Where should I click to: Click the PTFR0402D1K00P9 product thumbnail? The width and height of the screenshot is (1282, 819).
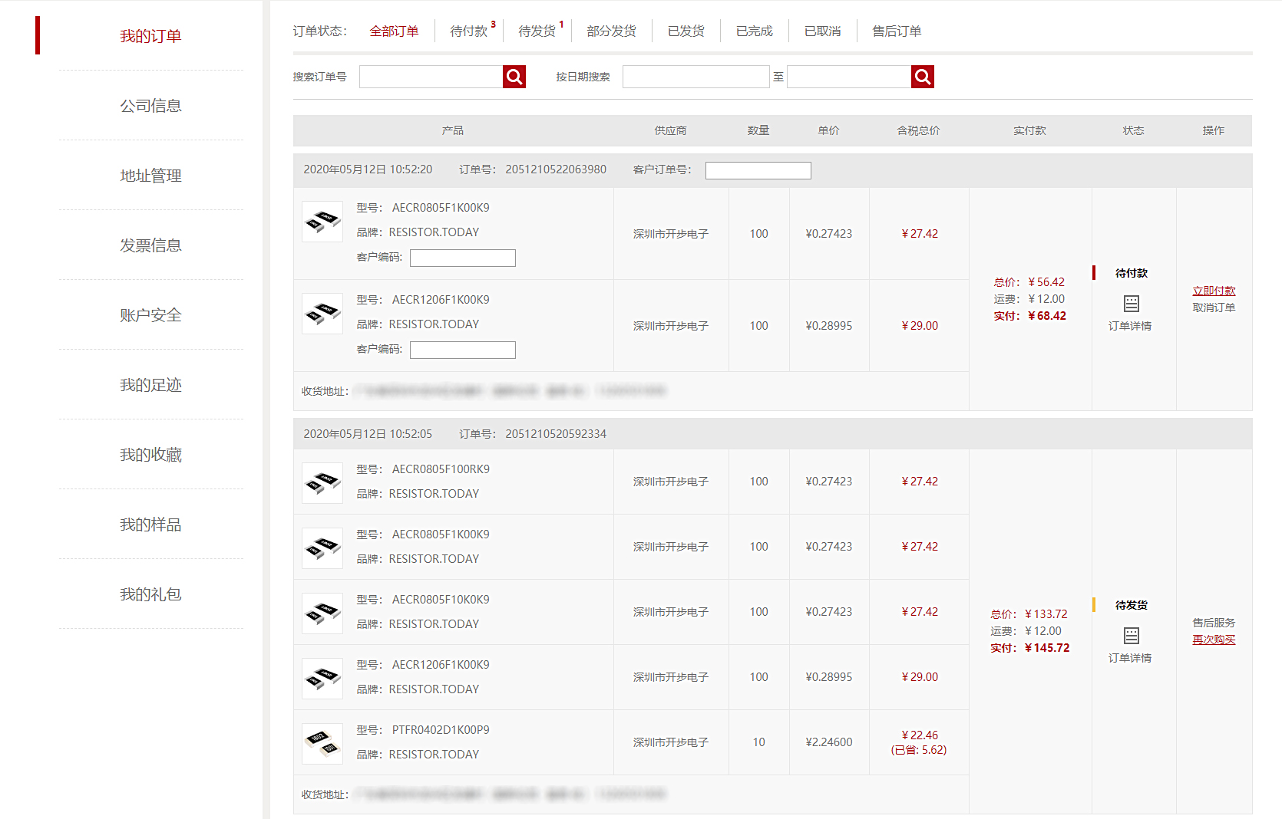(x=322, y=743)
